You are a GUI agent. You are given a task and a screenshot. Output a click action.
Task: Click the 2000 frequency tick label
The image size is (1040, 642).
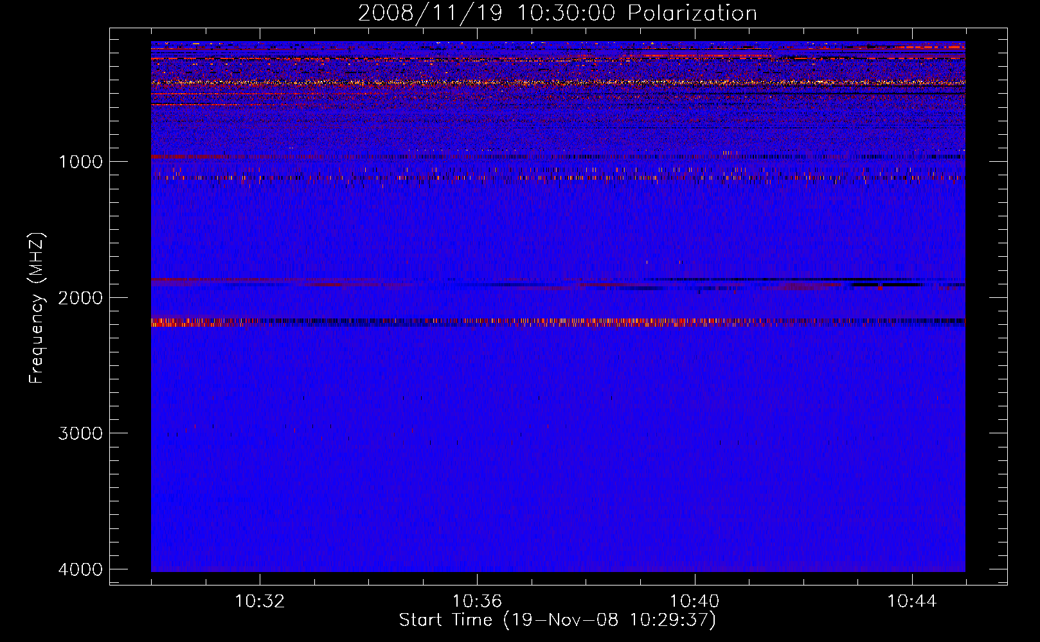pos(80,297)
